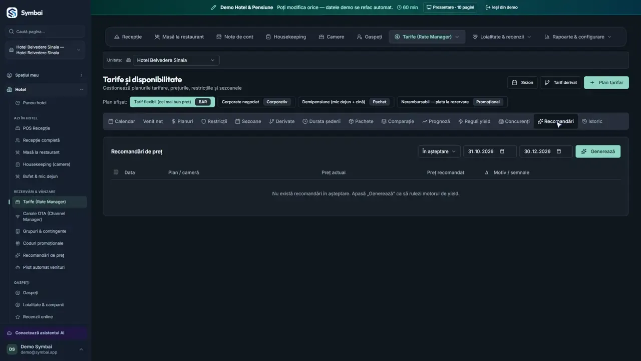Open the Istoric tab
The width and height of the screenshot is (641, 361).
click(x=592, y=121)
